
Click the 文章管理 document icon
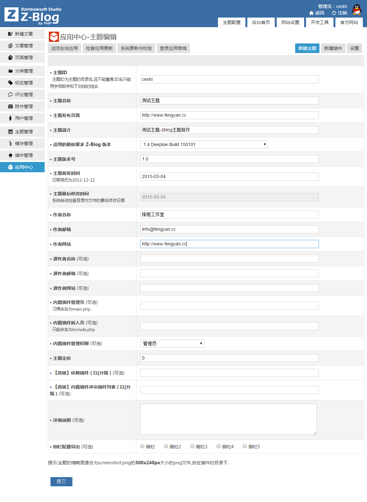tap(11, 46)
